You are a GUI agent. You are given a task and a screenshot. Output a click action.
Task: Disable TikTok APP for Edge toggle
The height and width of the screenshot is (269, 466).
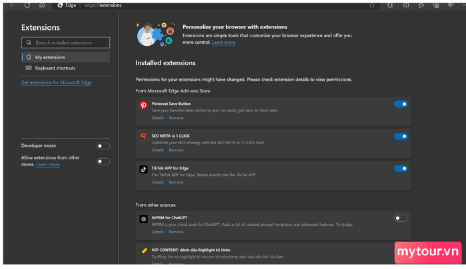[401, 169]
